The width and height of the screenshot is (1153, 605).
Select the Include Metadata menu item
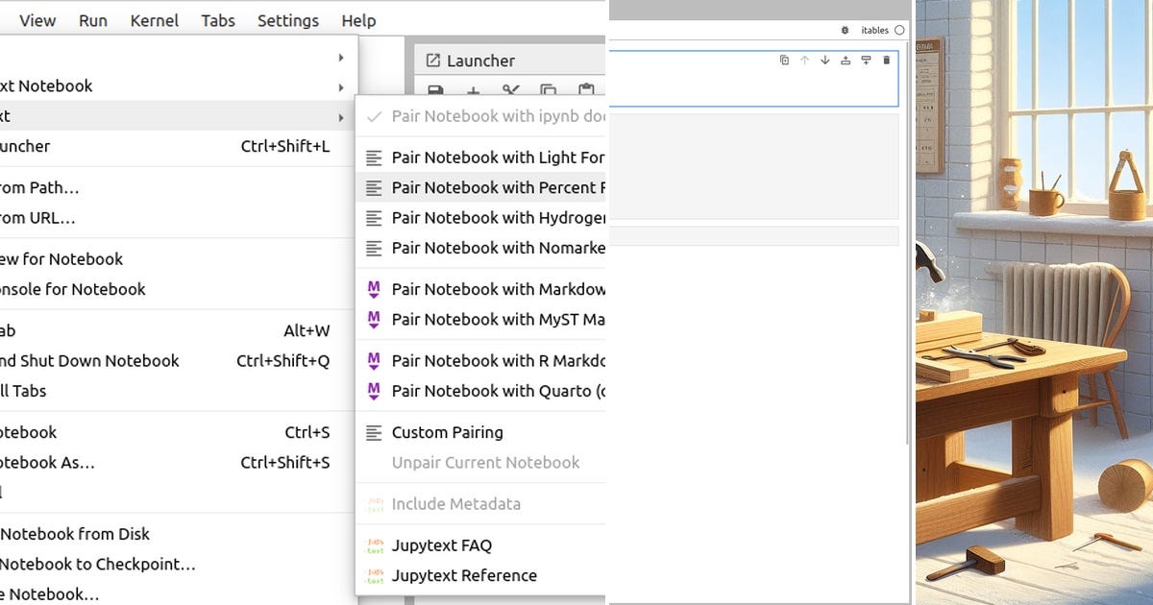479,504
